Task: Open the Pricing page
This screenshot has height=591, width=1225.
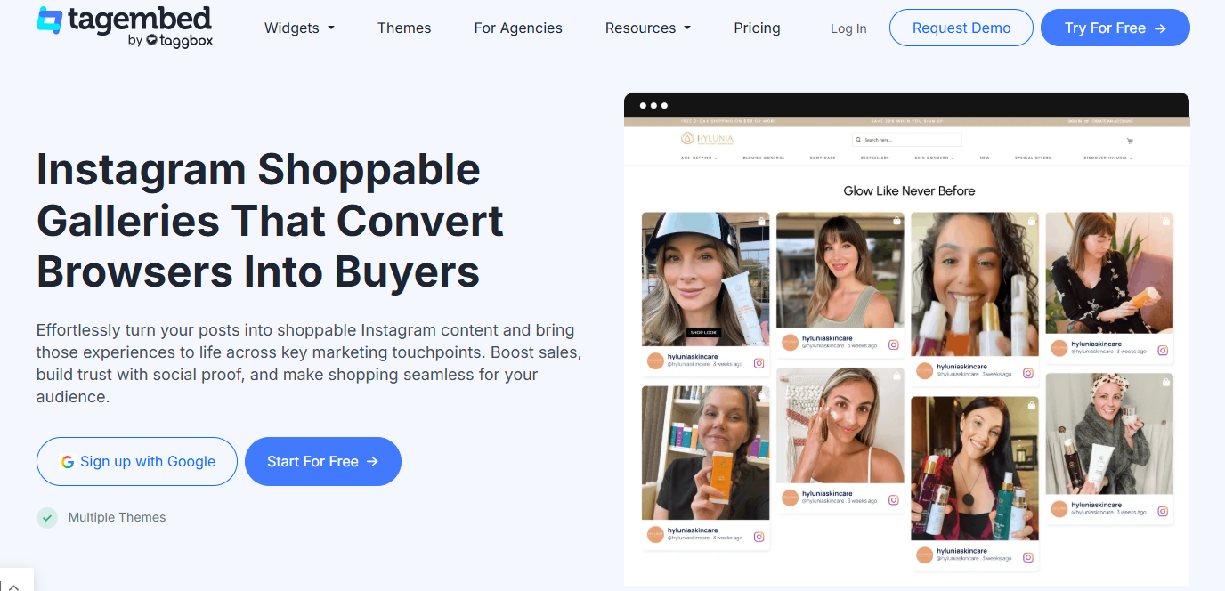Action: (757, 28)
